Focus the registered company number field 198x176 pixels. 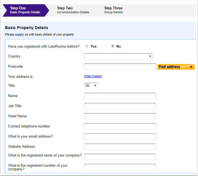tap(120, 167)
